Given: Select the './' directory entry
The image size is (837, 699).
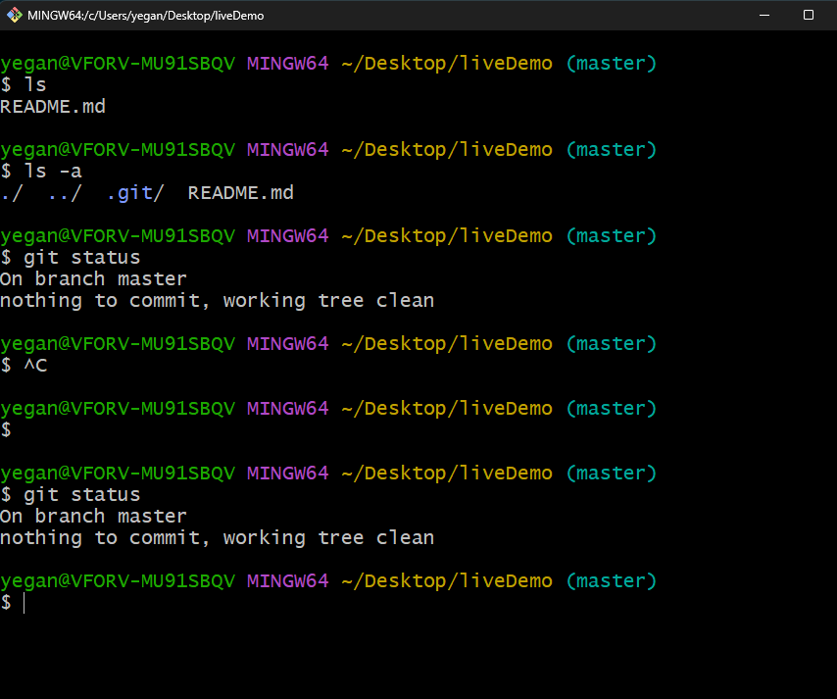Looking at the screenshot, I should pyautogui.click(x=11, y=193).
